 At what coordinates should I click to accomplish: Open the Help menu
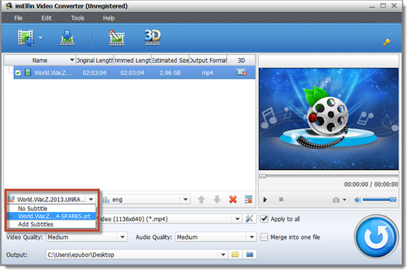click(x=109, y=18)
